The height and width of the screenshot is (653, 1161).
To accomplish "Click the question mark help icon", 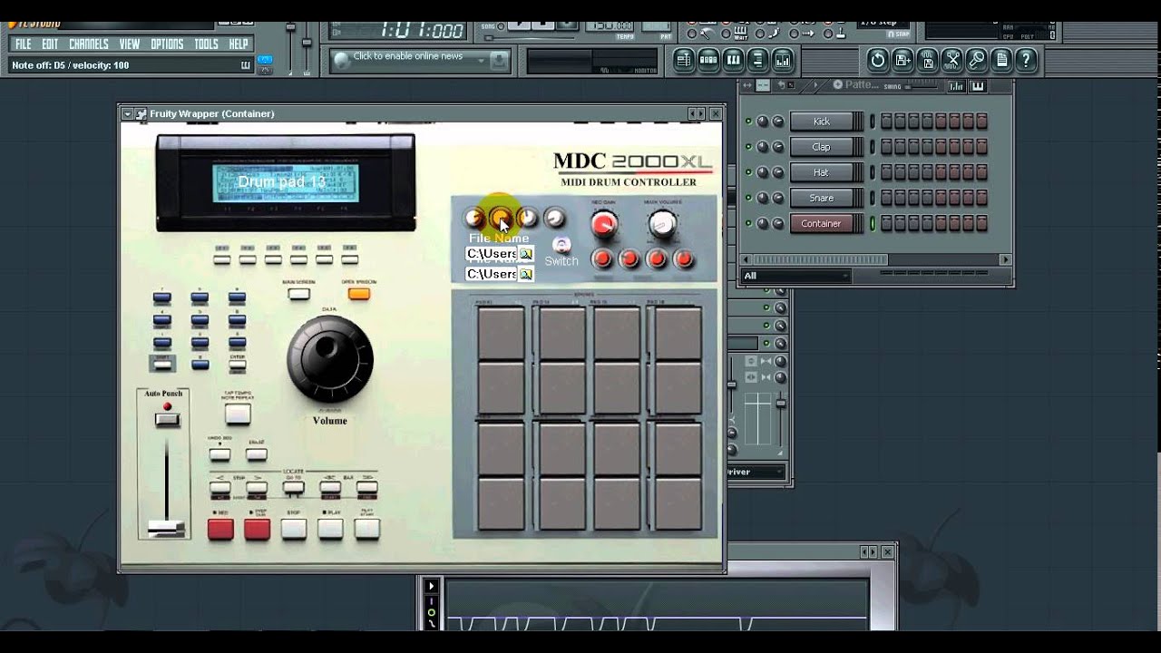I will (x=1026, y=61).
